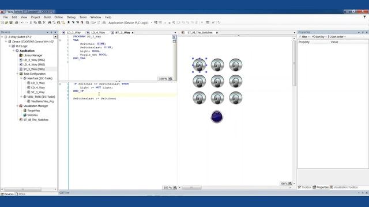
Task: Toggle the top-row middle rotary switch
Action: point(217,65)
